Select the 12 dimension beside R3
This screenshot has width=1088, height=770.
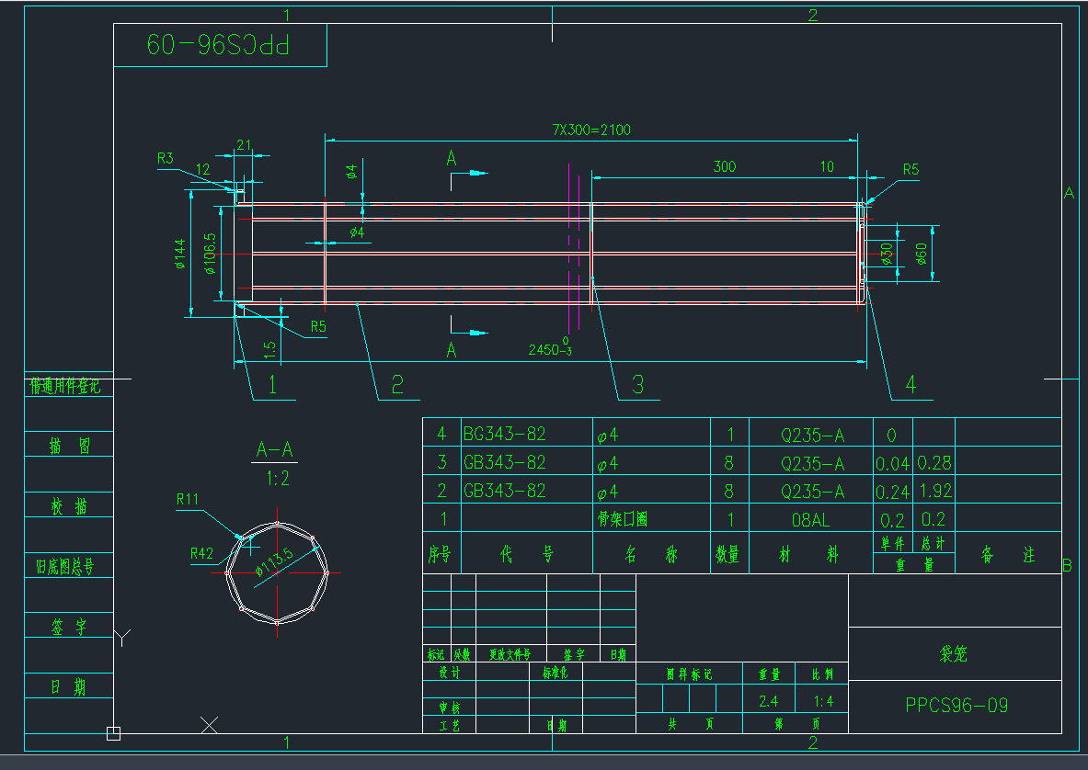(202, 169)
